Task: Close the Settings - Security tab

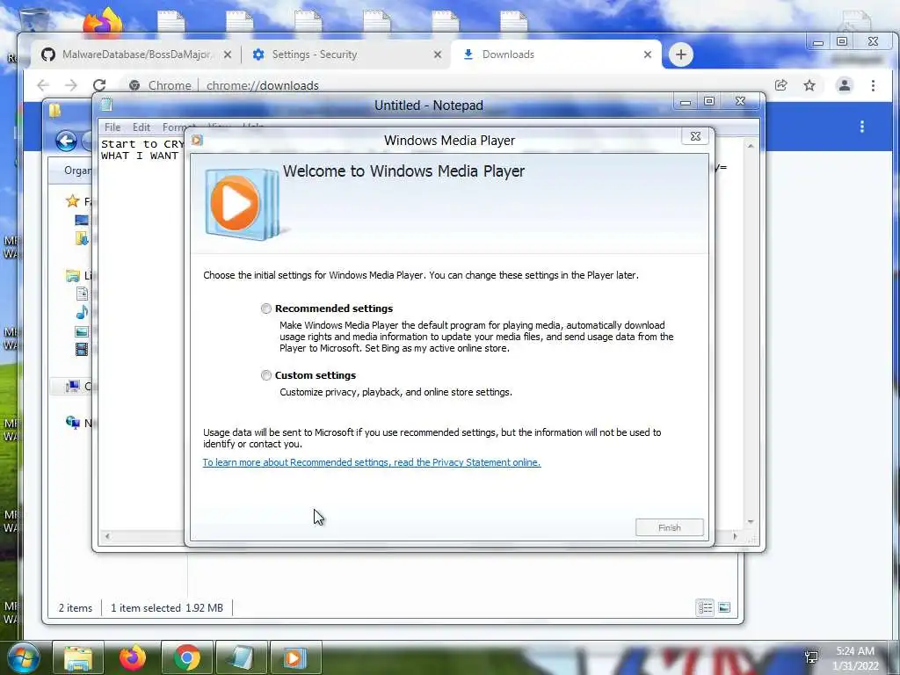Action: click(x=438, y=54)
